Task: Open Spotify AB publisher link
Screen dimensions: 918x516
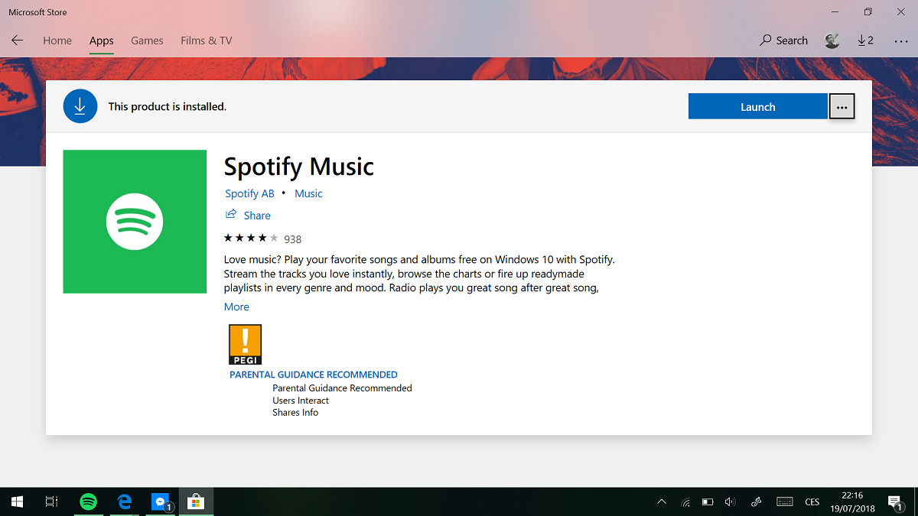Action: click(x=249, y=193)
